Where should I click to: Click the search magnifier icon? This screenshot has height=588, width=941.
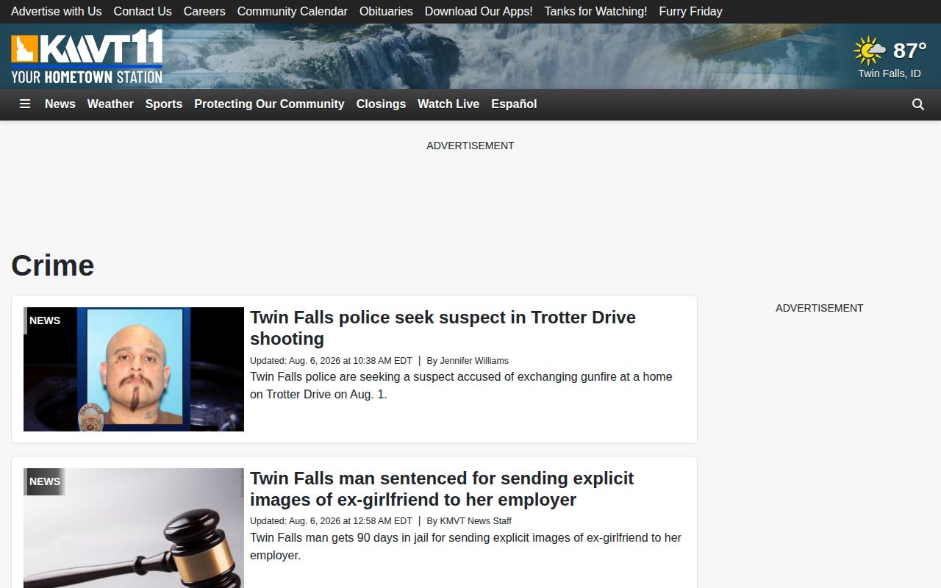pyautogui.click(x=918, y=104)
